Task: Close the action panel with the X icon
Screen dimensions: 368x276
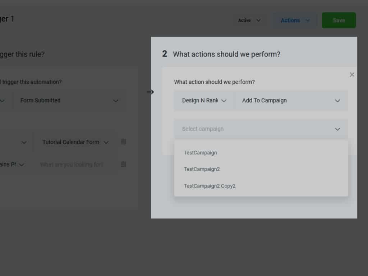Action: pos(352,75)
